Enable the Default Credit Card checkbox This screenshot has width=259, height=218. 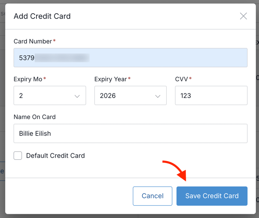[x=18, y=155]
